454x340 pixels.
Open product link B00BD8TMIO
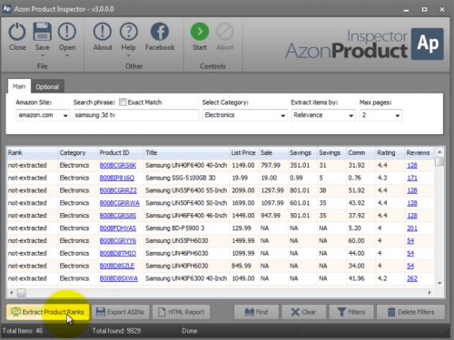pyautogui.click(x=118, y=253)
